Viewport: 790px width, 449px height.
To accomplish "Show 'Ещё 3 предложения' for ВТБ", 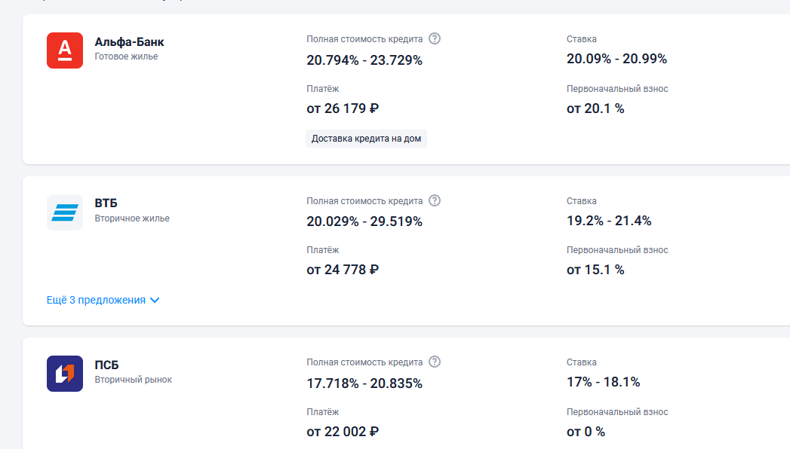I will point(96,300).
